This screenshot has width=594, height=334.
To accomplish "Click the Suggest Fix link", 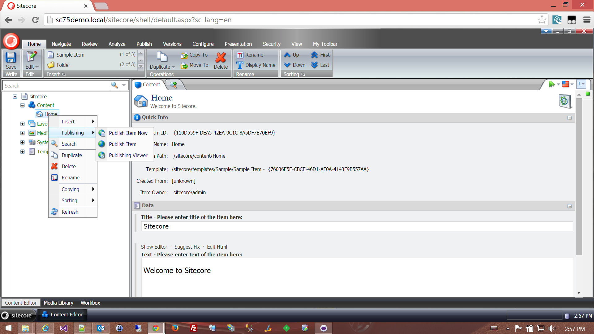I will tap(187, 247).
